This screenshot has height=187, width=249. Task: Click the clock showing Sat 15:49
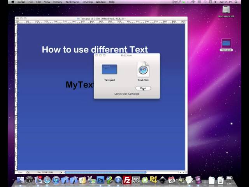pyautogui.click(x=226, y=2)
